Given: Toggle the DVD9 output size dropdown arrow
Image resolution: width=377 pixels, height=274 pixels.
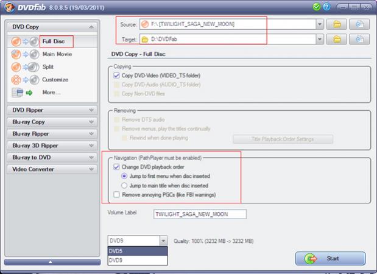Looking at the screenshot, I should pyautogui.click(x=163, y=241).
